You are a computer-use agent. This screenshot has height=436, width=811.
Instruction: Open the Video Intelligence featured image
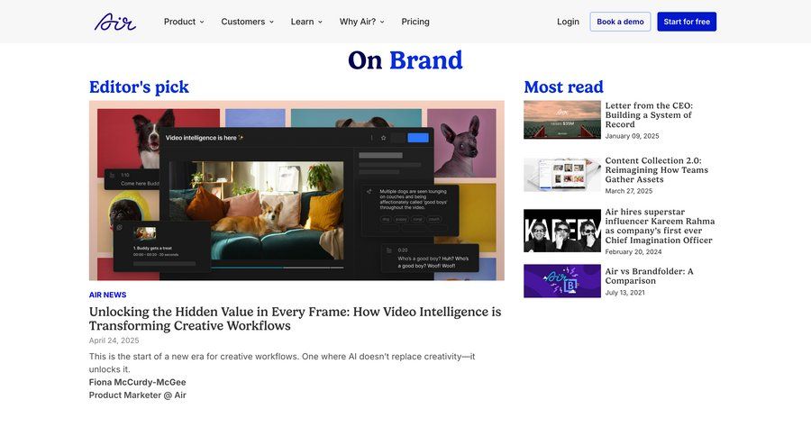tap(296, 190)
